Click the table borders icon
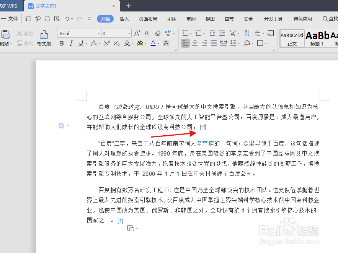The image size is (338, 253). 260,43
